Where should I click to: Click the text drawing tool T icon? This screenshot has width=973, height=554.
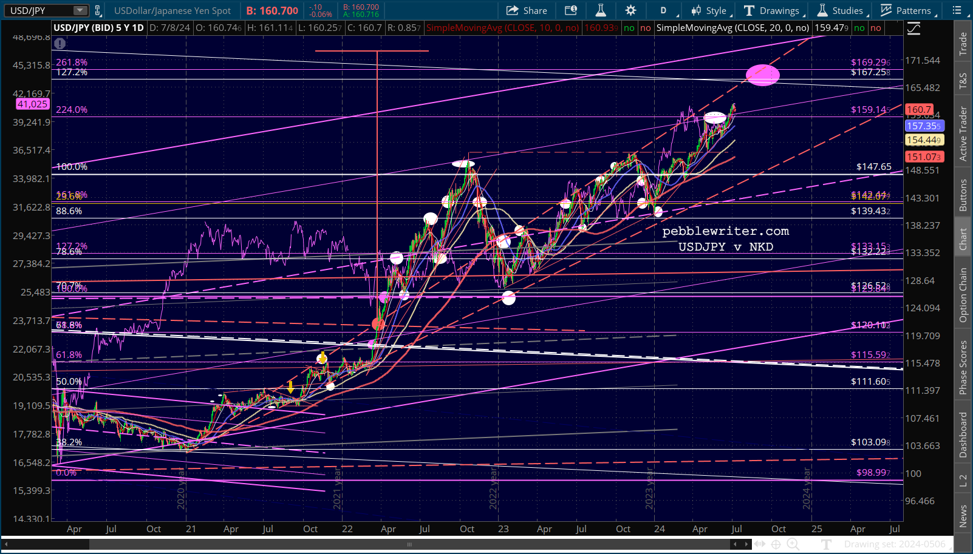(x=827, y=544)
